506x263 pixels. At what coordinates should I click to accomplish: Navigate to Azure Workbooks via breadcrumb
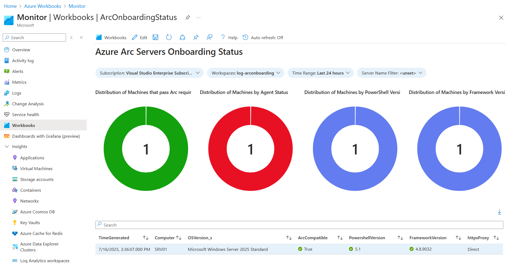(42, 6)
